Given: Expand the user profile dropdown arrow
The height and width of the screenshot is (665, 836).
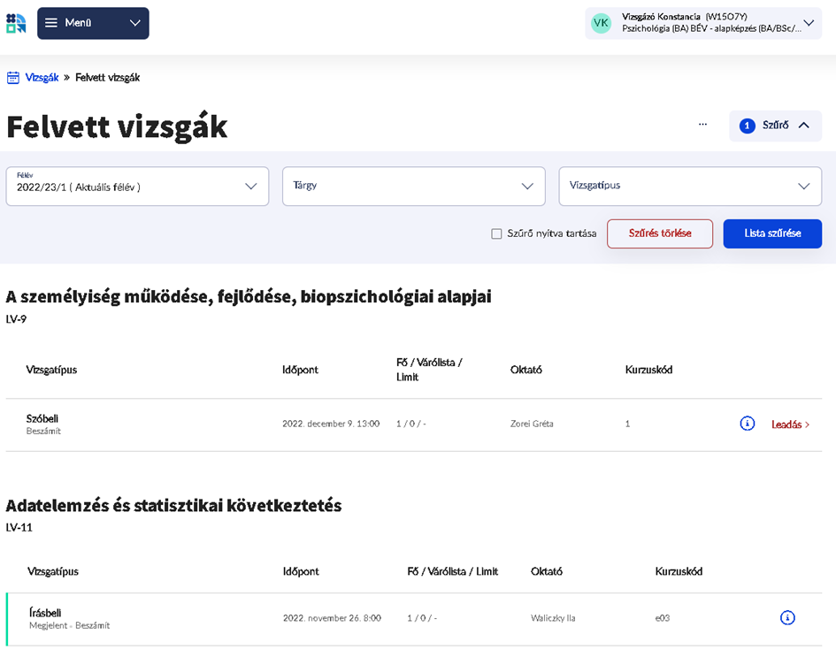Looking at the screenshot, I should 809,23.
